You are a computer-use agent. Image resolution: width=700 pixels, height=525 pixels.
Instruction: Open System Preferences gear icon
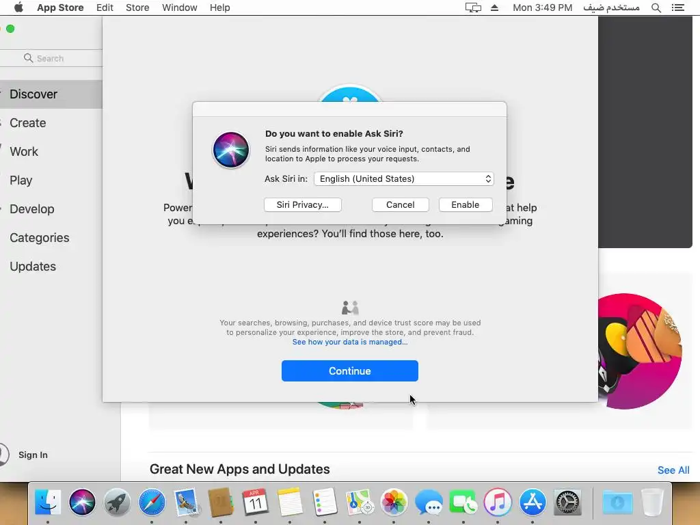coord(567,502)
